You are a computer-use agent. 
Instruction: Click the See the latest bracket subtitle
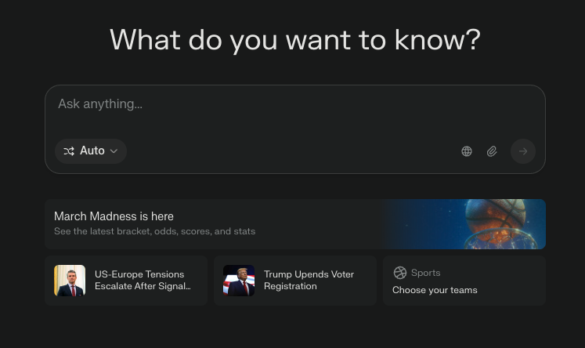[x=154, y=231]
